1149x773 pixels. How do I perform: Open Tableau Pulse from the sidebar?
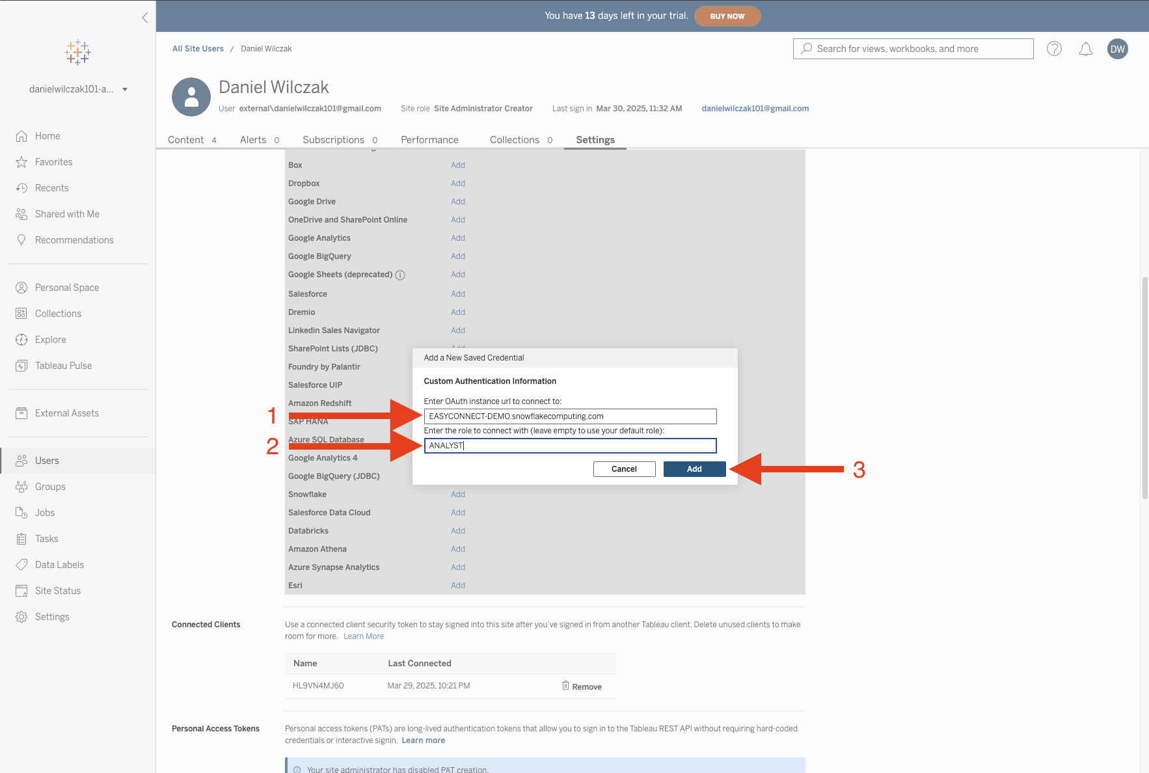click(x=63, y=366)
